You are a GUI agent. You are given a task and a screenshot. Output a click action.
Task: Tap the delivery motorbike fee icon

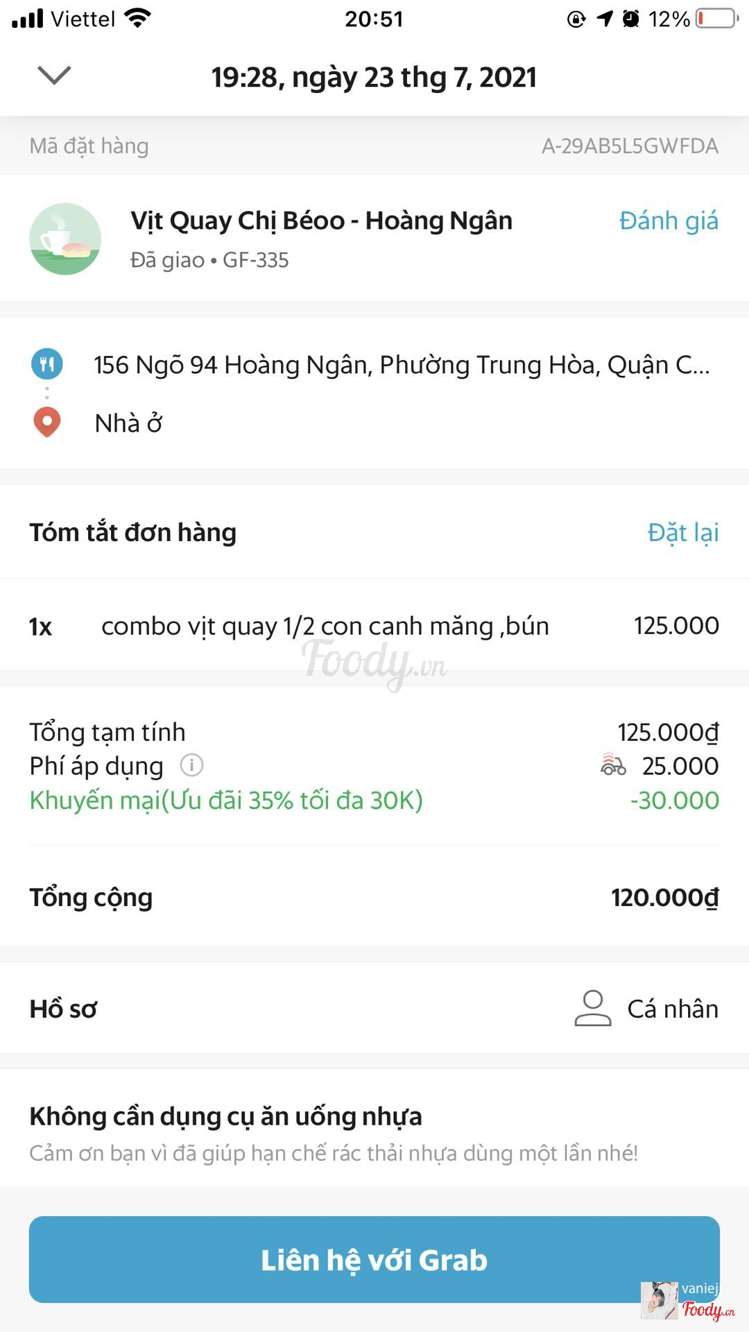[x=613, y=765]
